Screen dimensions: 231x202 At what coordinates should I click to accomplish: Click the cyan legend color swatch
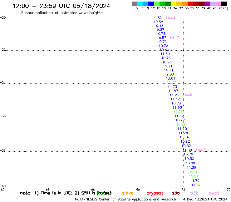point(140,4)
